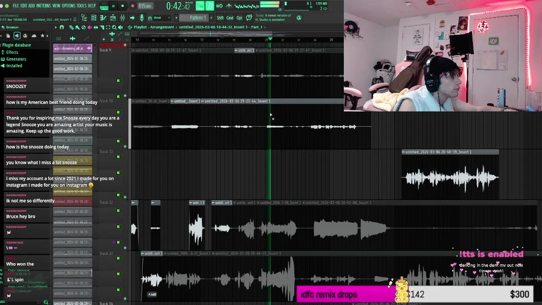Open playlist options menu arrow
The width and height of the screenshot is (542, 305).
[55, 27]
